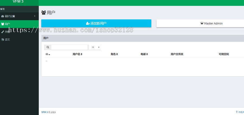Sort the table by ID column

[x=48, y=54]
